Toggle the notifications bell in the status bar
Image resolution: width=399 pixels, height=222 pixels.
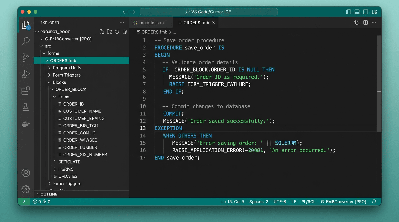[374, 201]
